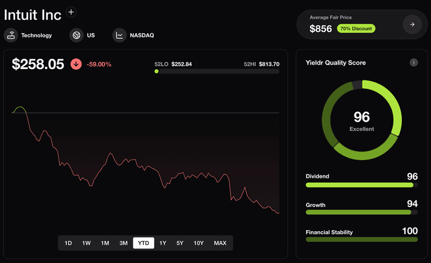Viewport: 431px width, 263px height.
Task: Select the 1D time range
Action: [68, 243]
